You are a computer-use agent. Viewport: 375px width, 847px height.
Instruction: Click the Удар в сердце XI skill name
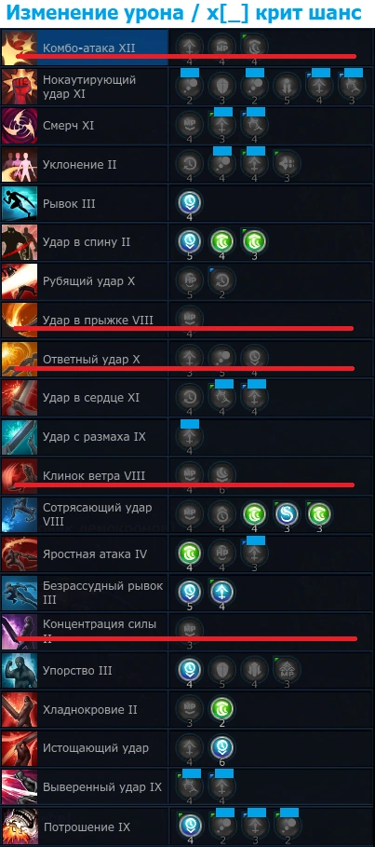tap(91, 398)
